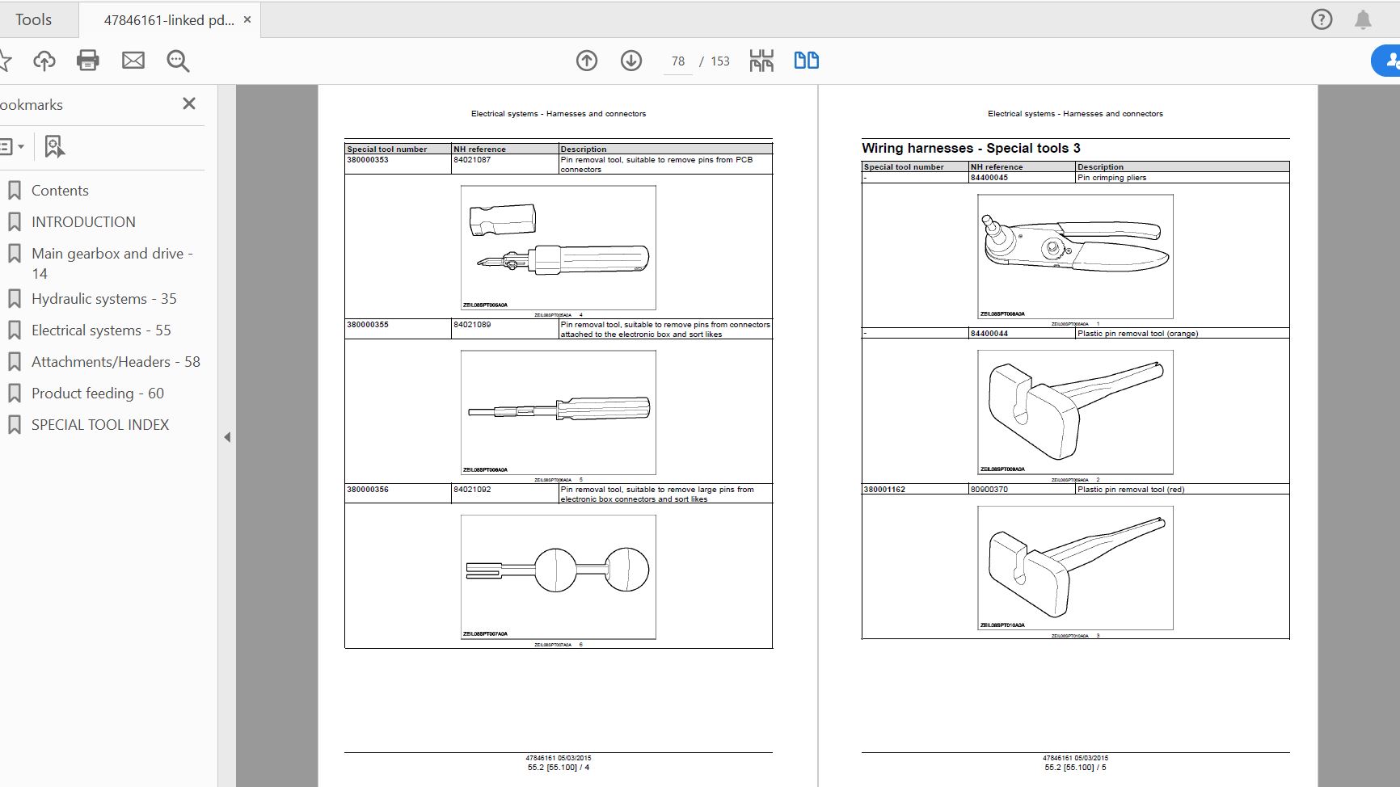This screenshot has width=1400, height=787.
Task: Go to next page arrow
Action: 631,61
